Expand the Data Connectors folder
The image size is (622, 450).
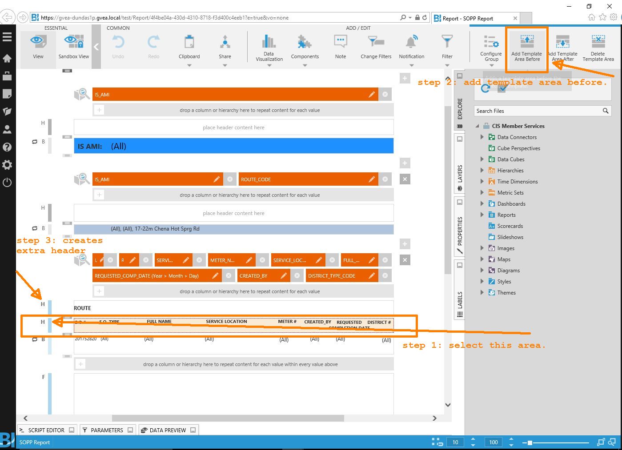click(x=482, y=137)
